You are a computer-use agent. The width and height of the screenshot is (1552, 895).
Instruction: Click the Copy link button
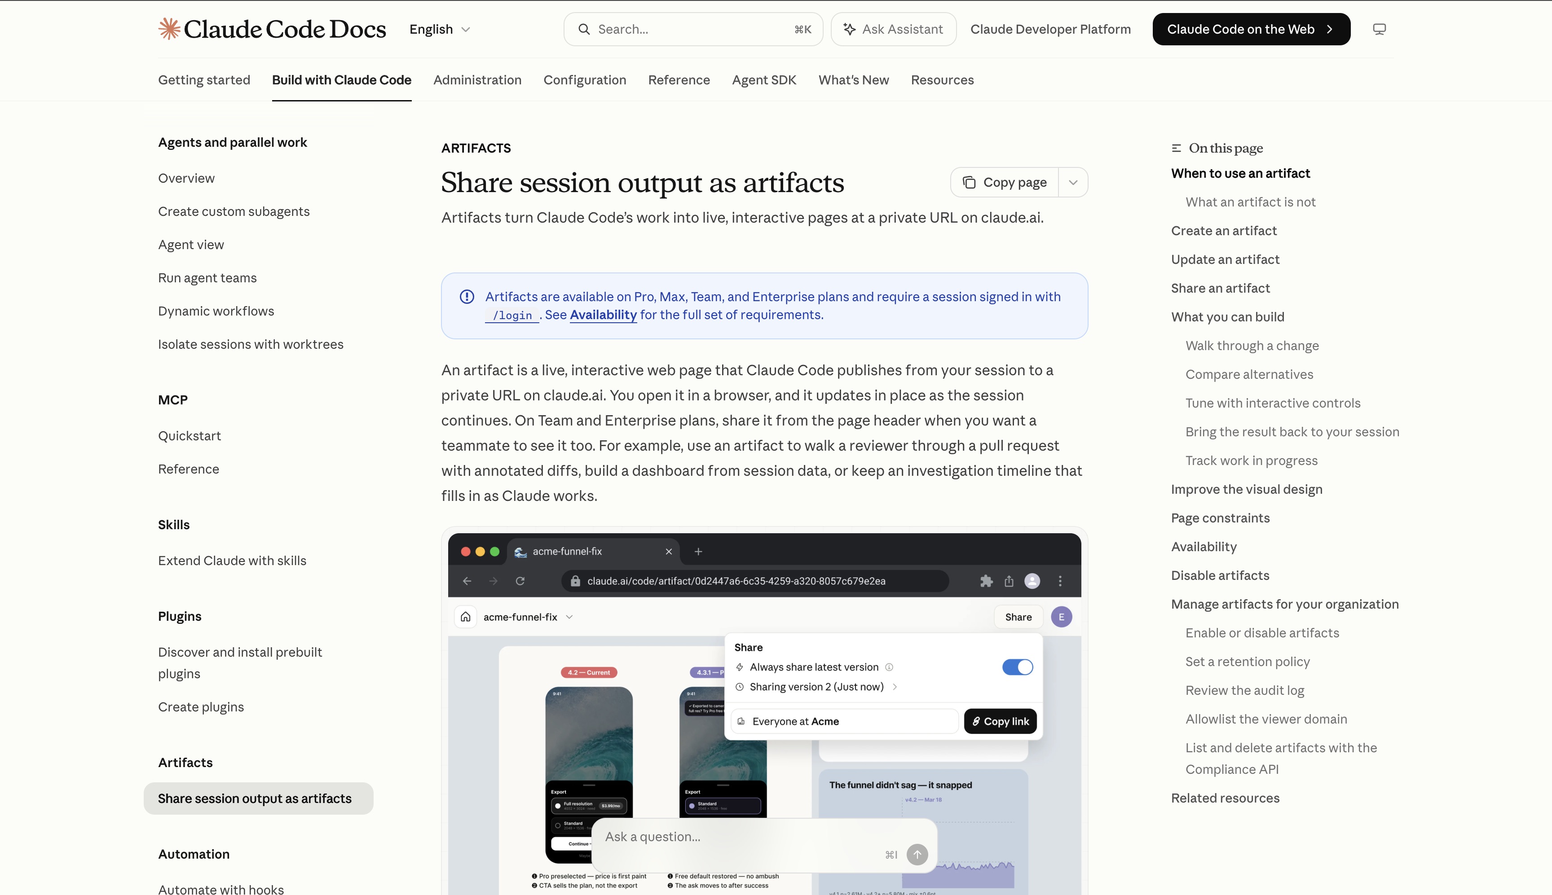[x=1001, y=721]
